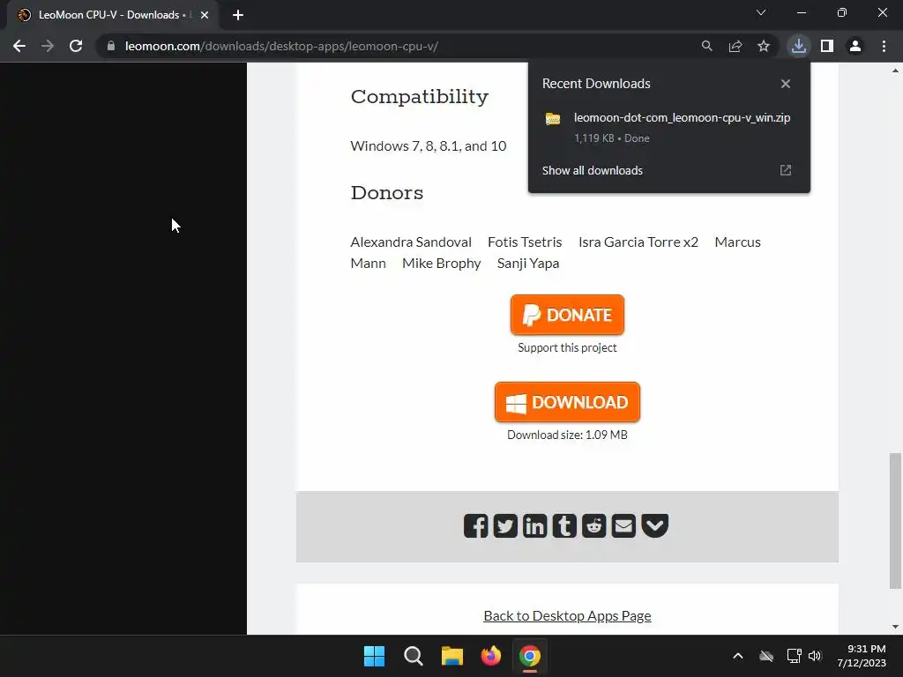This screenshot has height=677, width=903.
Task: Click 'Support this project' caption
Action: pyautogui.click(x=567, y=347)
